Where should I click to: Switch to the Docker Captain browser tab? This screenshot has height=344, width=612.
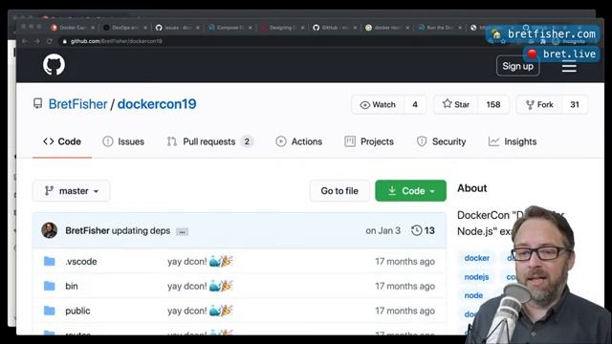pyautogui.click(x=72, y=28)
